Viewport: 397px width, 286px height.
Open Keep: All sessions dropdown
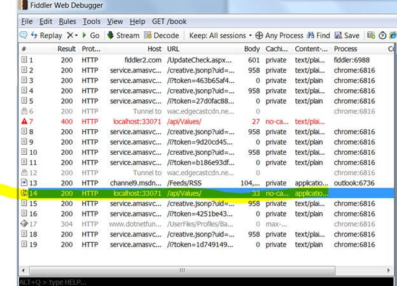(x=221, y=36)
